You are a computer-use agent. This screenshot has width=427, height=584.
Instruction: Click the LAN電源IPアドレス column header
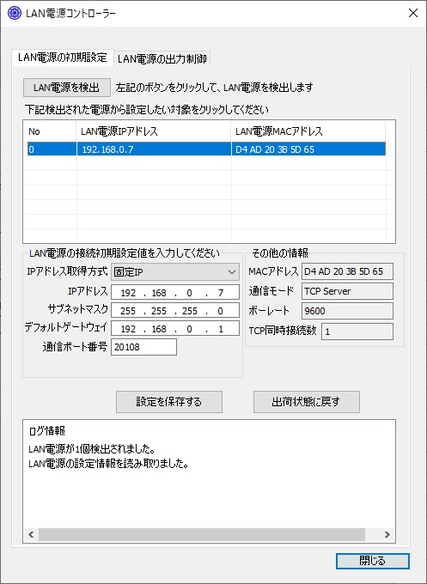click(x=154, y=131)
